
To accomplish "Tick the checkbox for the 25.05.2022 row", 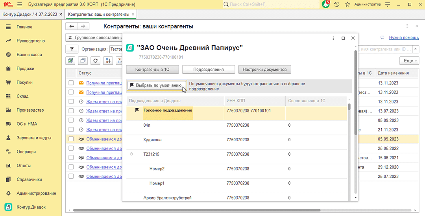I will [71, 148].
